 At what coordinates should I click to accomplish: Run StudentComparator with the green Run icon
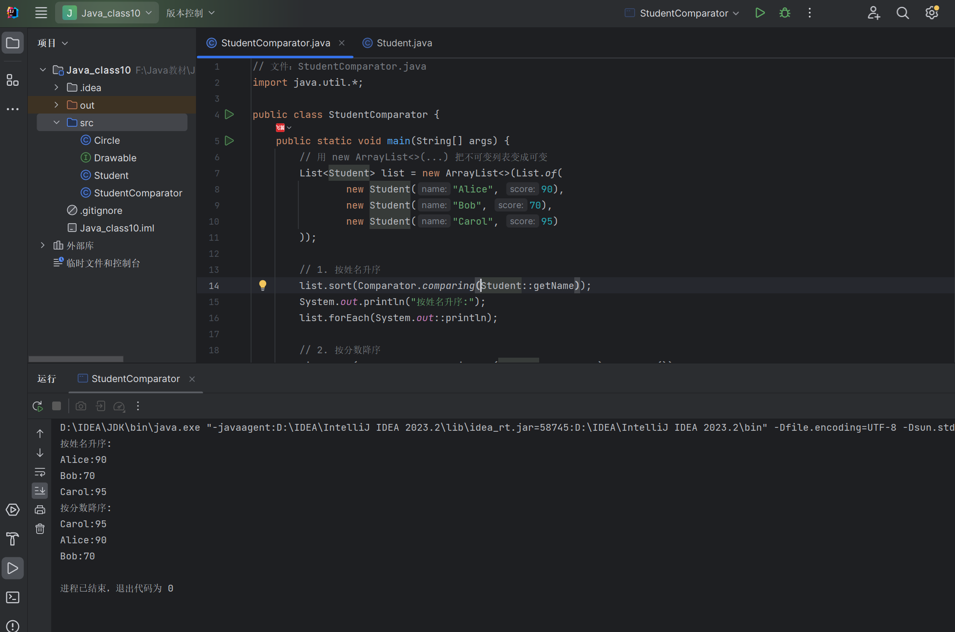[760, 13]
